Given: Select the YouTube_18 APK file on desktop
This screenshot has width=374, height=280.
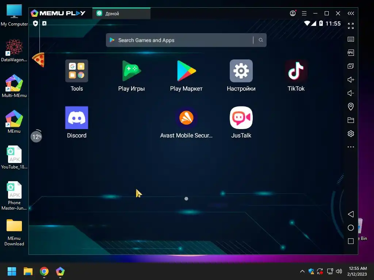Looking at the screenshot, I should click(x=14, y=157).
